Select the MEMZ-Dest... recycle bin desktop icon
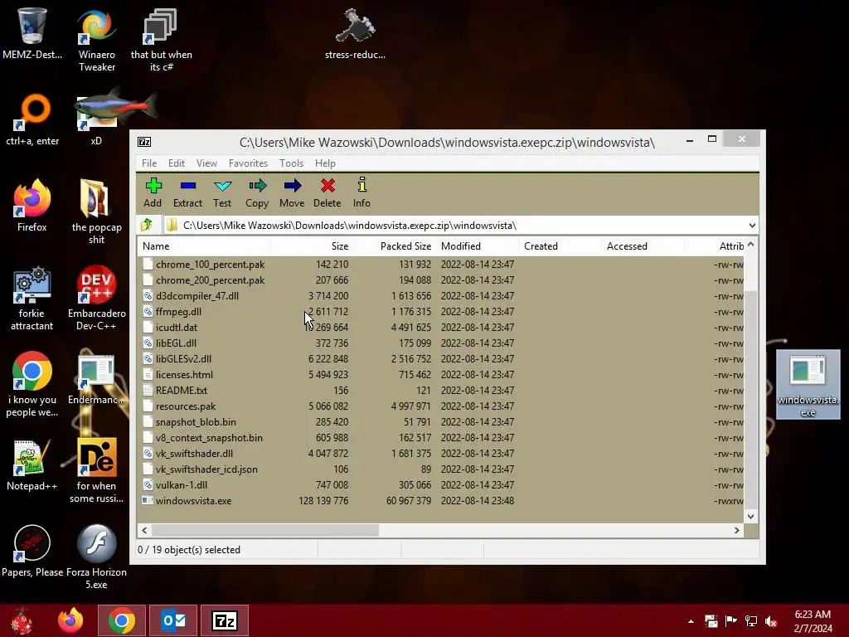849x637 pixels. [x=32, y=32]
